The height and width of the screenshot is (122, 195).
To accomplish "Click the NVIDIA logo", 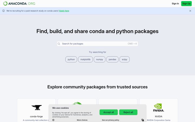I will click(158, 107).
